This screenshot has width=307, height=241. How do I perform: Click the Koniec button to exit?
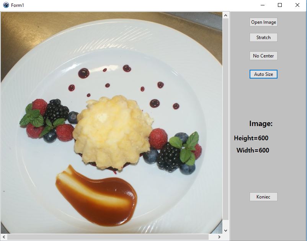pos(263,197)
